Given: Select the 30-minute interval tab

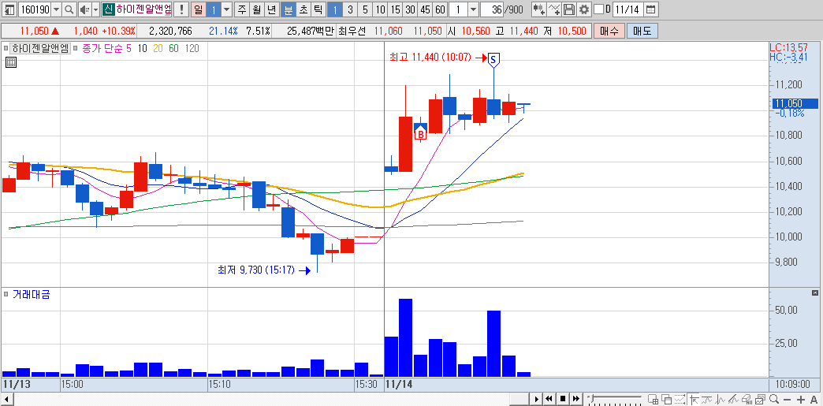Looking at the screenshot, I should pyautogui.click(x=411, y=9).
